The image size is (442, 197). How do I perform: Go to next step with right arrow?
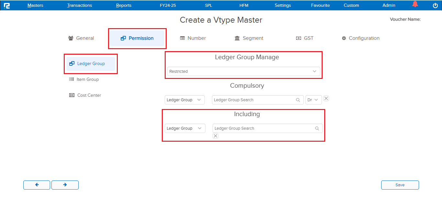tap(65, 185)
